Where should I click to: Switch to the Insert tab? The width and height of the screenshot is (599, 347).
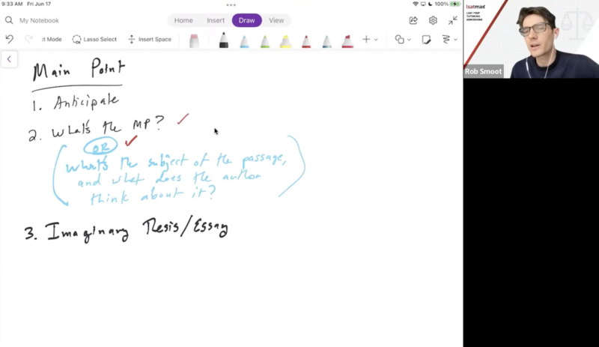(216, 20)
